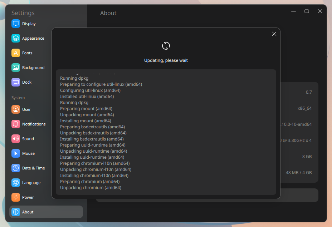Click the Background picture icon
This screenshot has width=332, height=227.
tap(16, 68)
